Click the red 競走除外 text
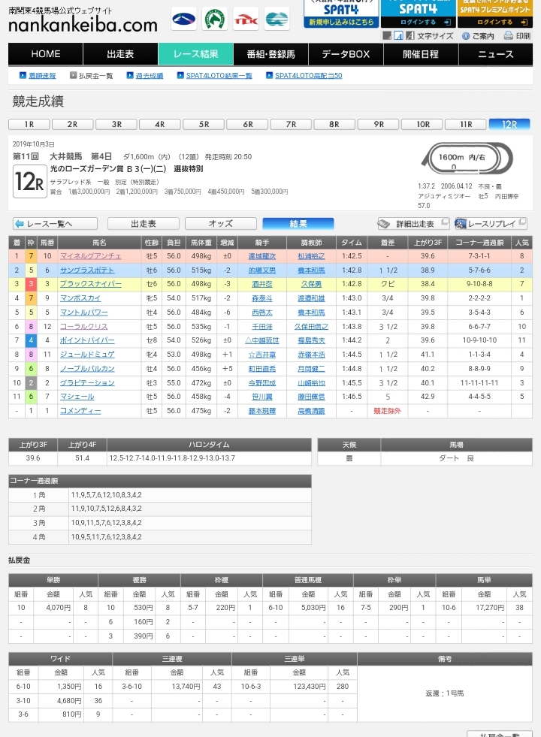 click(x=387, y=411)
